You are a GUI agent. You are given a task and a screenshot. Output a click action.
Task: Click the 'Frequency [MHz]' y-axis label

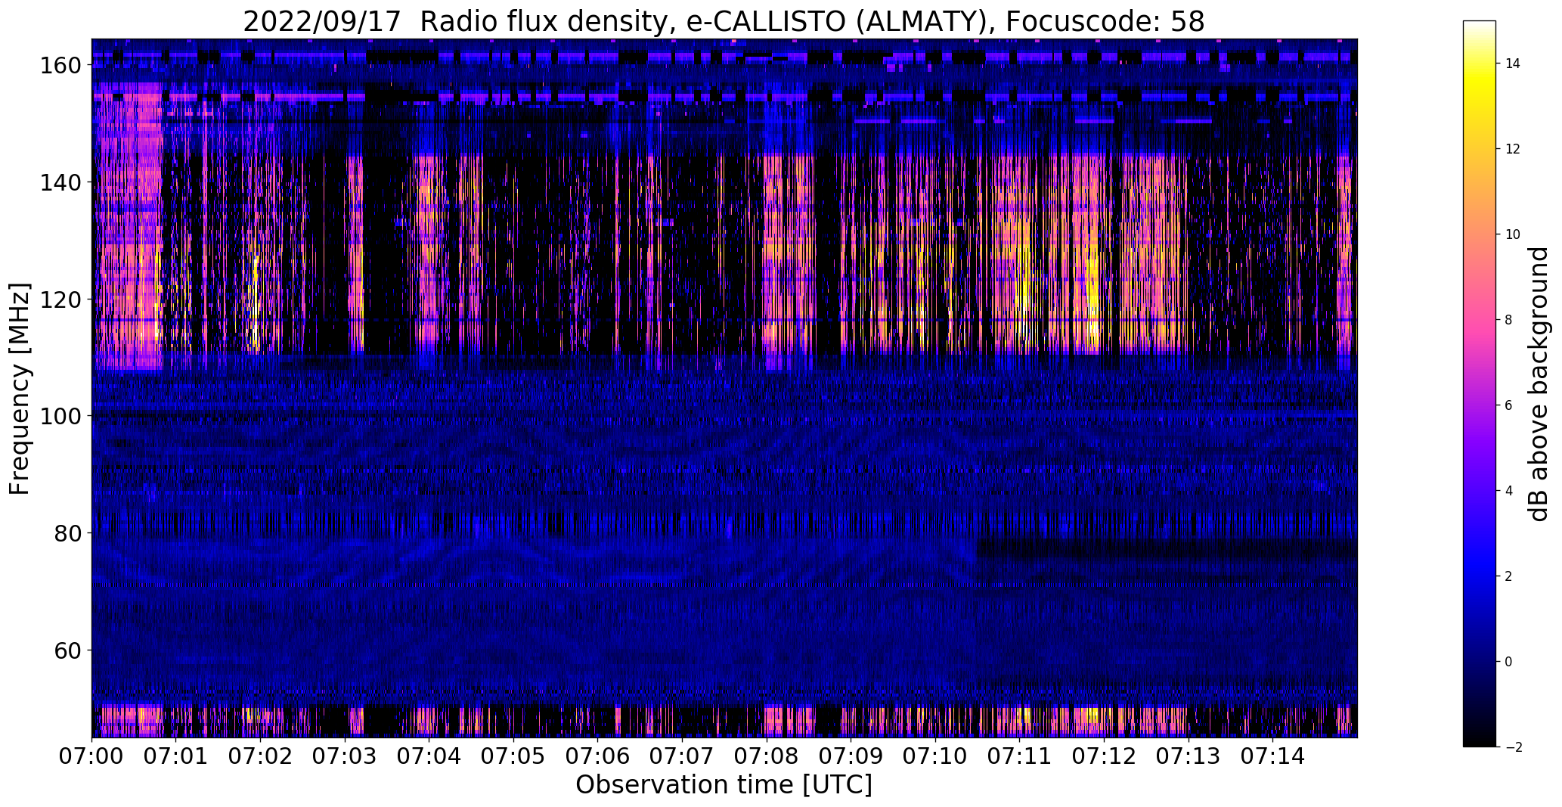19,389
